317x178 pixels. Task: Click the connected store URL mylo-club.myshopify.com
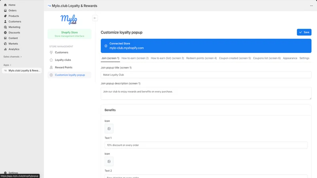(126, 48)
